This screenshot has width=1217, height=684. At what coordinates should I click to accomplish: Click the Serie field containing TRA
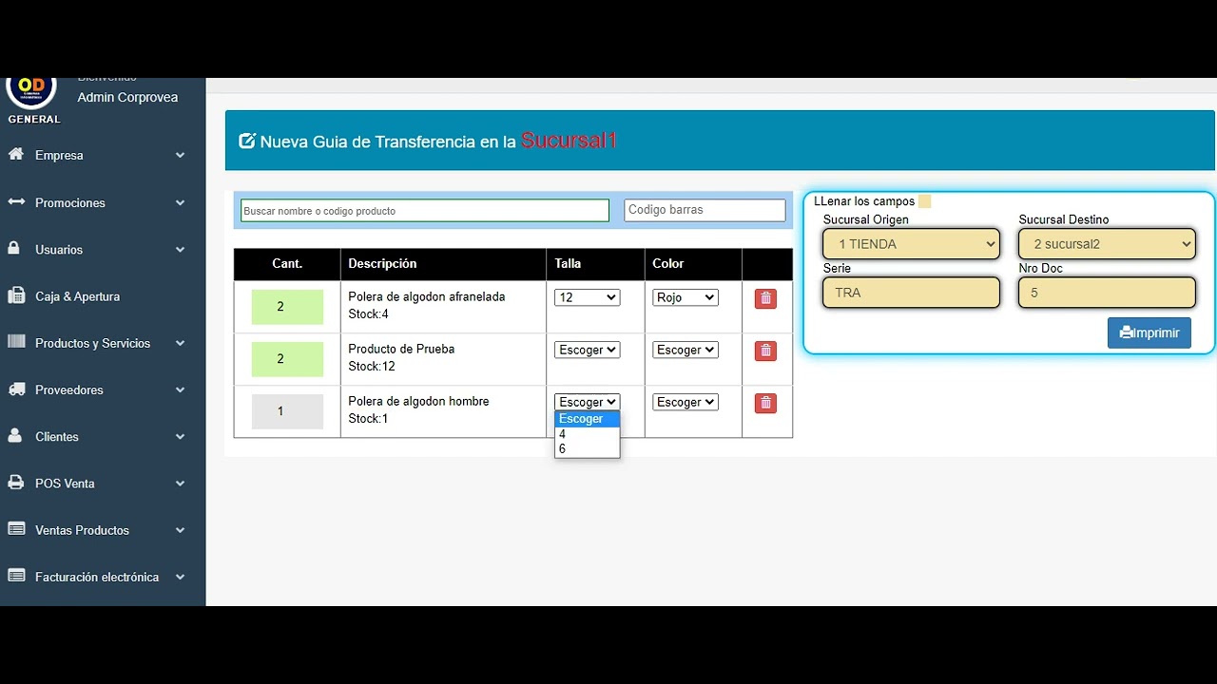[x=911, y=293]
